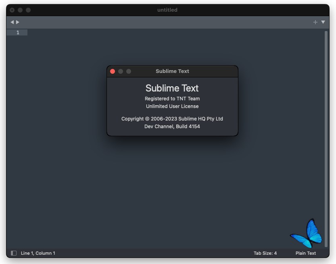Go to previous tab using left arrow
The image size is (336, 264).
[12, 22]
